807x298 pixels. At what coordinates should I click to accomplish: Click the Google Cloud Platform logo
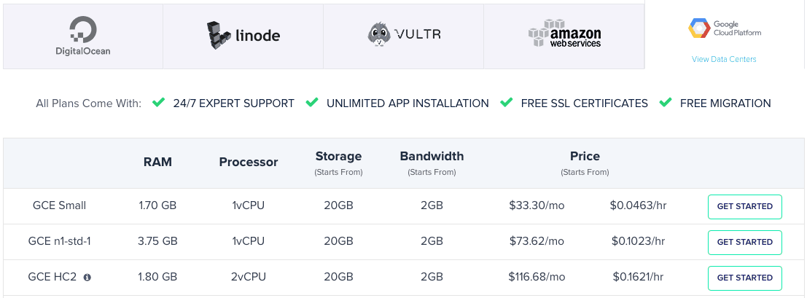coord(724,28)
